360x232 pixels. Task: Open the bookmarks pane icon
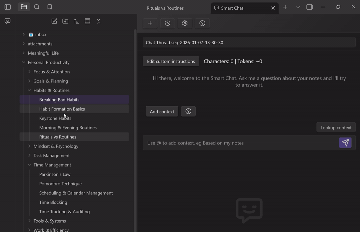point(50,7)
